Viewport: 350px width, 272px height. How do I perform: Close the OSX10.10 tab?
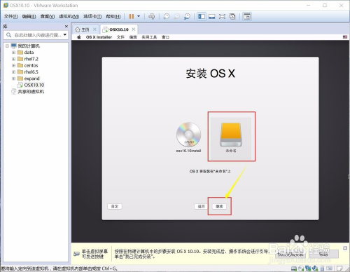point(134,29)
